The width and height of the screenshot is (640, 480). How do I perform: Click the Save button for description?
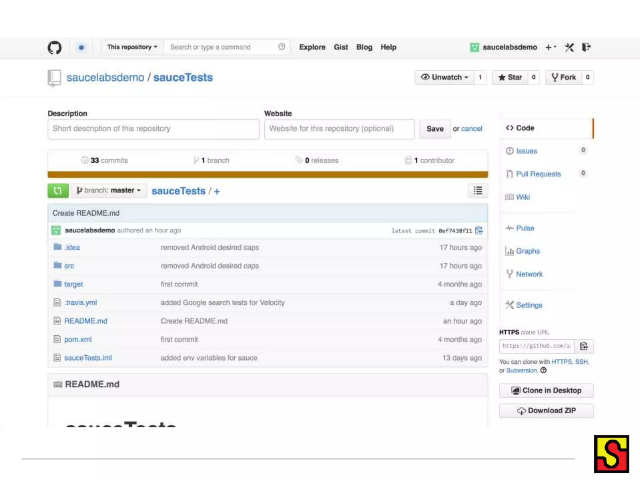tap(435, 129)
